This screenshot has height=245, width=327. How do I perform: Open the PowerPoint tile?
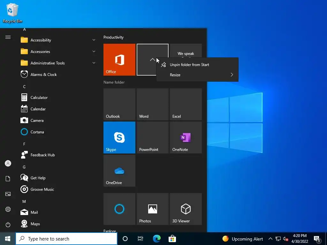153,137
